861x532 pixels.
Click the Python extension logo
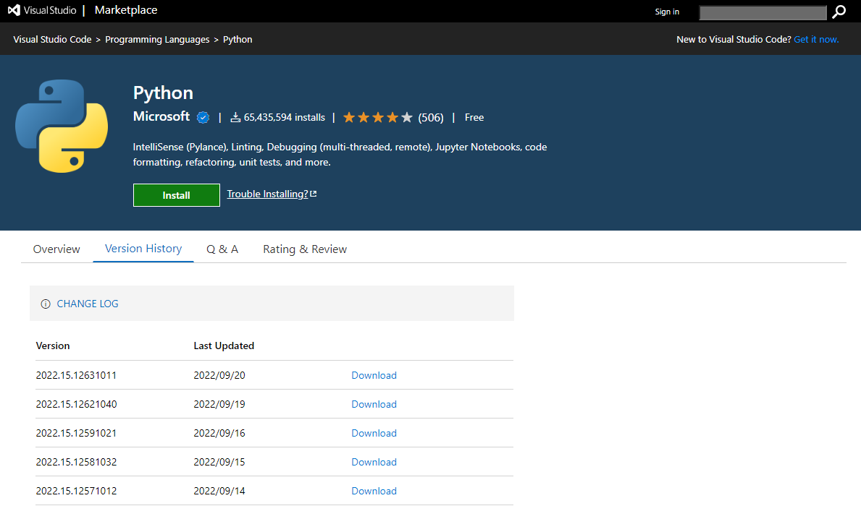62,126
